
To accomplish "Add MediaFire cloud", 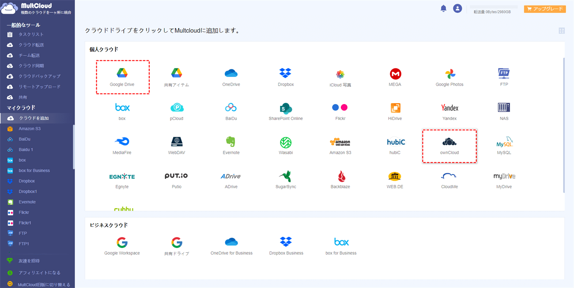I will (122, 146).
